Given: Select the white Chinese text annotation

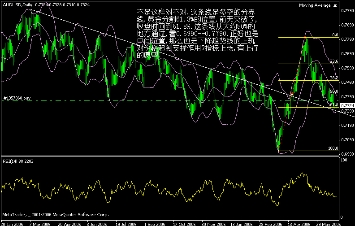Looking at the screenshot, I should pyautogui.click(x=197, y=34).
